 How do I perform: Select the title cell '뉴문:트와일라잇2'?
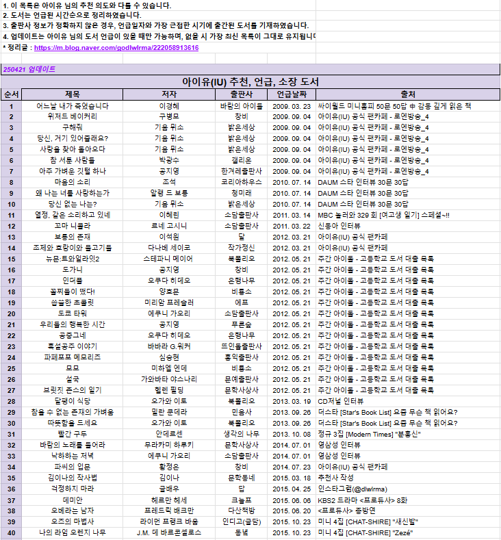pos(73,259)
